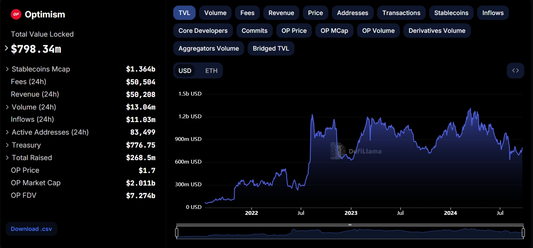Click the red Optimism OP logo
Image resolution: width=533 pixels, height=248 pixels.
tap(16, 14)
